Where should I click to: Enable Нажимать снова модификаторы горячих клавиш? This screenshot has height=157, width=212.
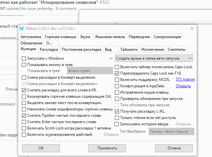pos(24,109)
